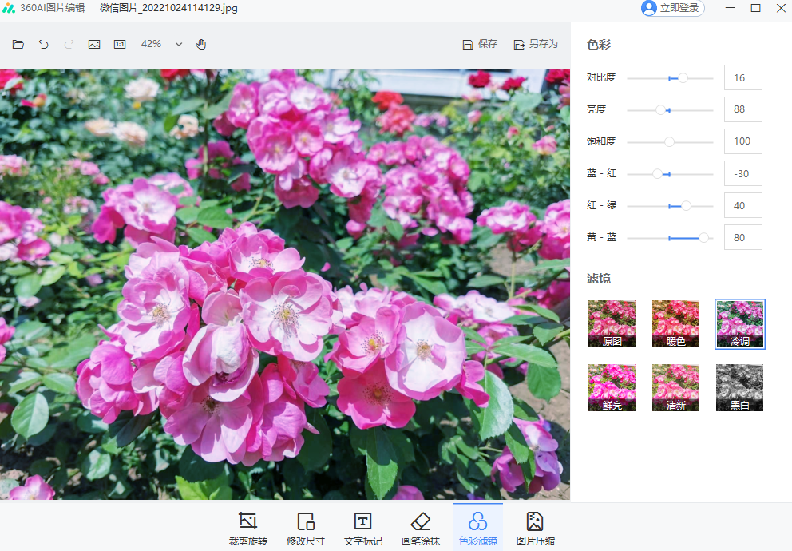Click 保存 to save the image
Image resolution: width=792 pixels, height=551 pixels.
[x=479, y=44]
